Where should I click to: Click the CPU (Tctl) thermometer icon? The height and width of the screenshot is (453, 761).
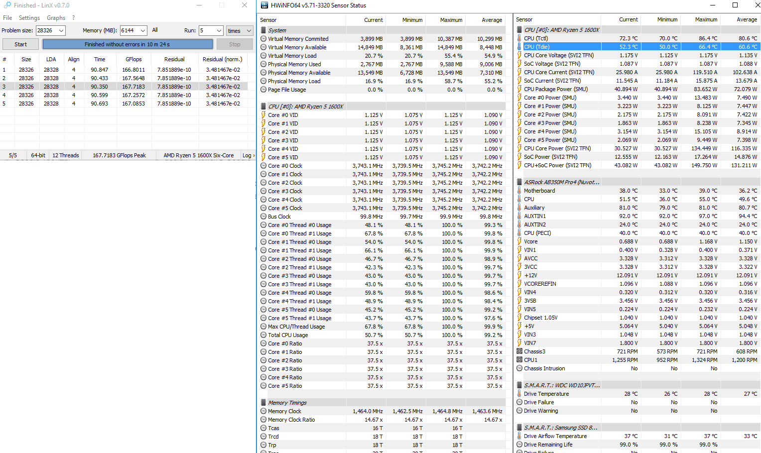(519, 38)
